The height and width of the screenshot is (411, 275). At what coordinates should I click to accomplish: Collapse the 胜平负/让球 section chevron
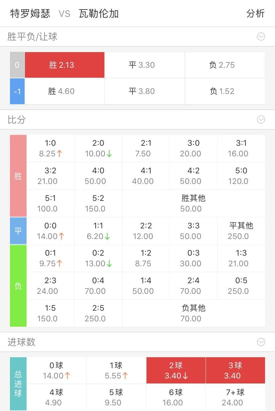(261, 37)
